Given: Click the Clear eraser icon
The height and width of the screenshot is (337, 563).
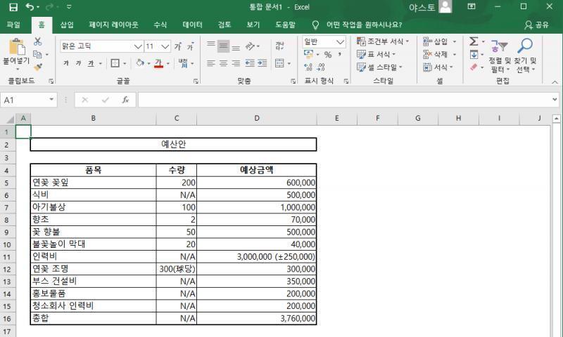Looking at the screenshot, I should pyautogui.click(x=474, y=67).
